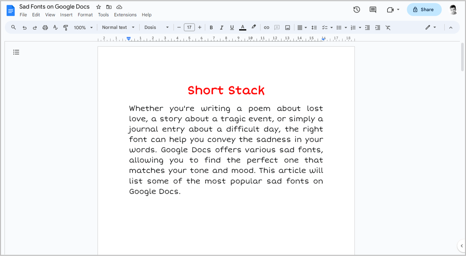The image size is (466, 256).
Task: Click the move to folder icon
Action: [109, 7]
